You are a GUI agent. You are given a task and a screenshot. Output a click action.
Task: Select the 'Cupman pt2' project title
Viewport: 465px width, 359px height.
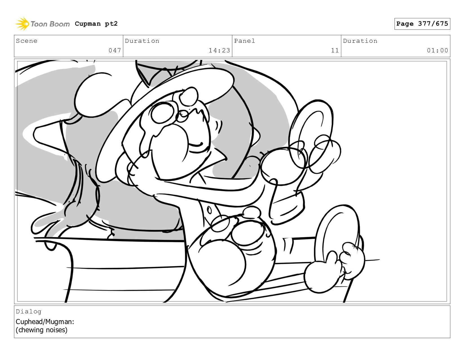pos(96,24)
